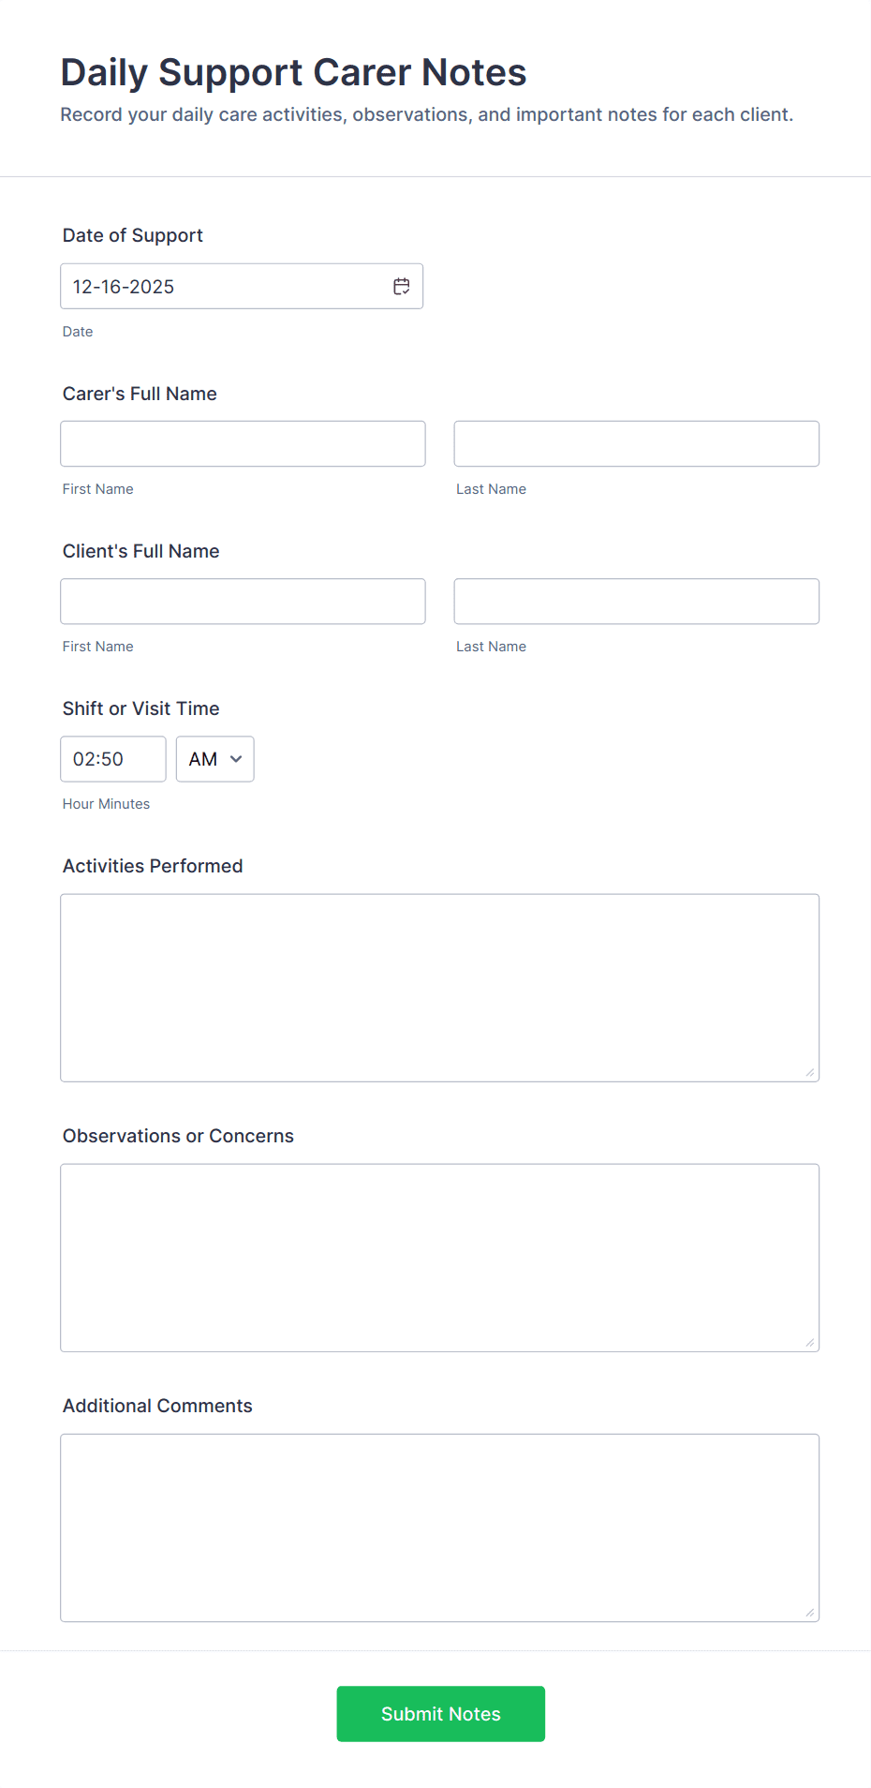Screen dimensions: 871x1788
Task: Open the date picker calendar icon
Action: [401, 286]
